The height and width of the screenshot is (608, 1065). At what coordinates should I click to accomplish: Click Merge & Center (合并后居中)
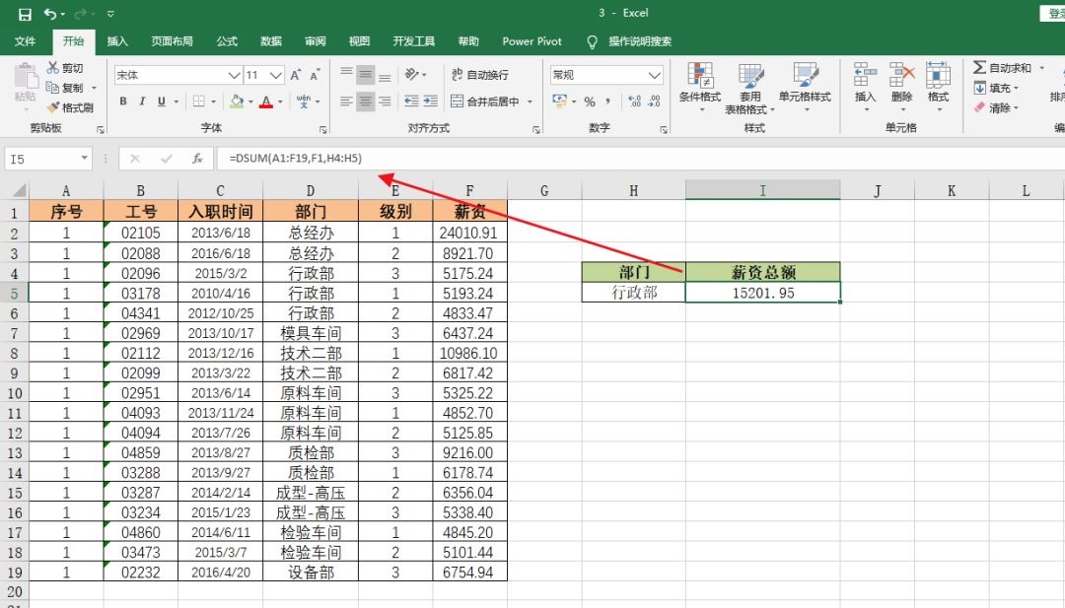tap(485, 101)
